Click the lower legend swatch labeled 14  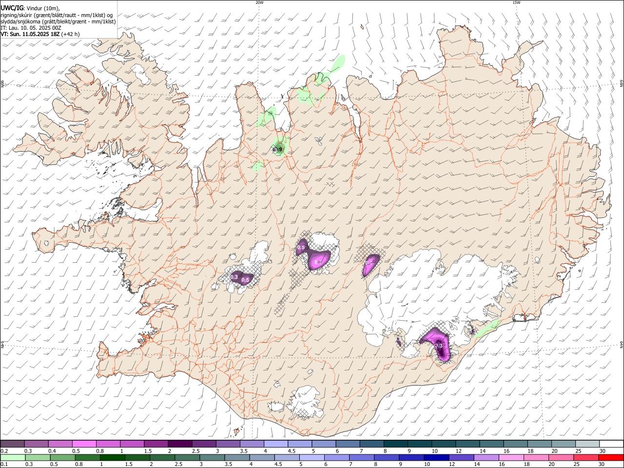tap(486, 457)
